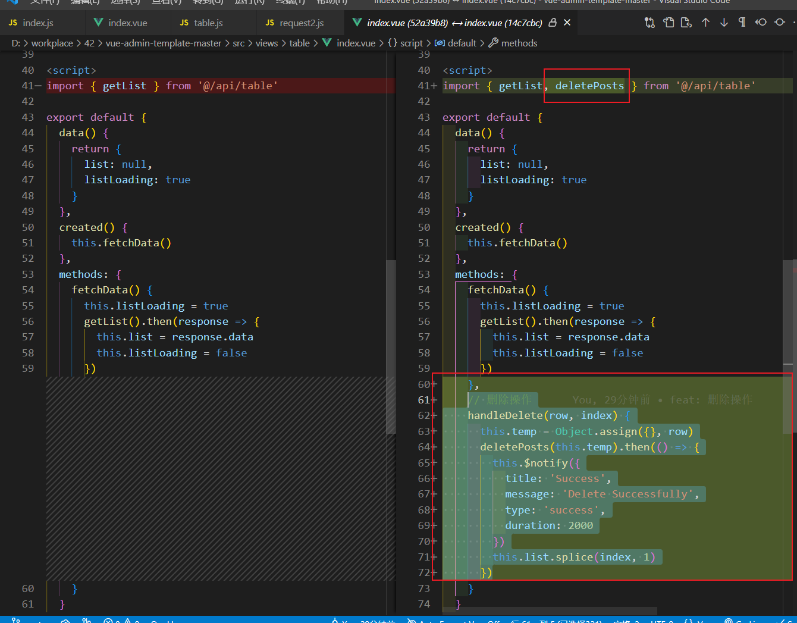
Task: Click 'this.temp = Object.assign({}, row)' line
Action: 586,431
